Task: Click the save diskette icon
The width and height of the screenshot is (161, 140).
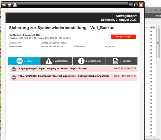Action: pyautogui.click(x=9, y=5)
